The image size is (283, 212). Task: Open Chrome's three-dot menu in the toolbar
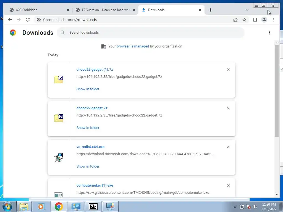point(273,20)
